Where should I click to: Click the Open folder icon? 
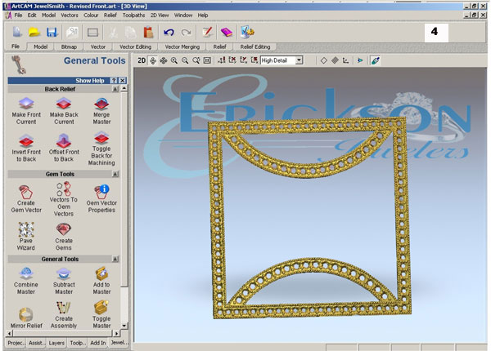pos(34,32)
